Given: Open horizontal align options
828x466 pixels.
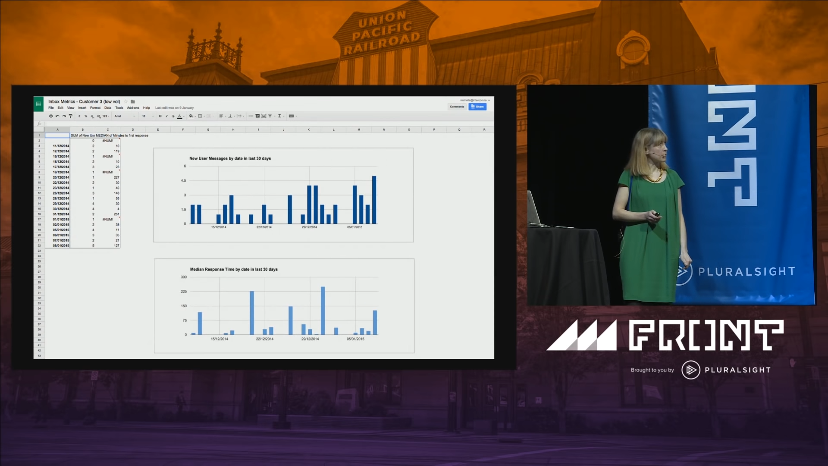Looking at the screenshot, I should click(223, 116).
